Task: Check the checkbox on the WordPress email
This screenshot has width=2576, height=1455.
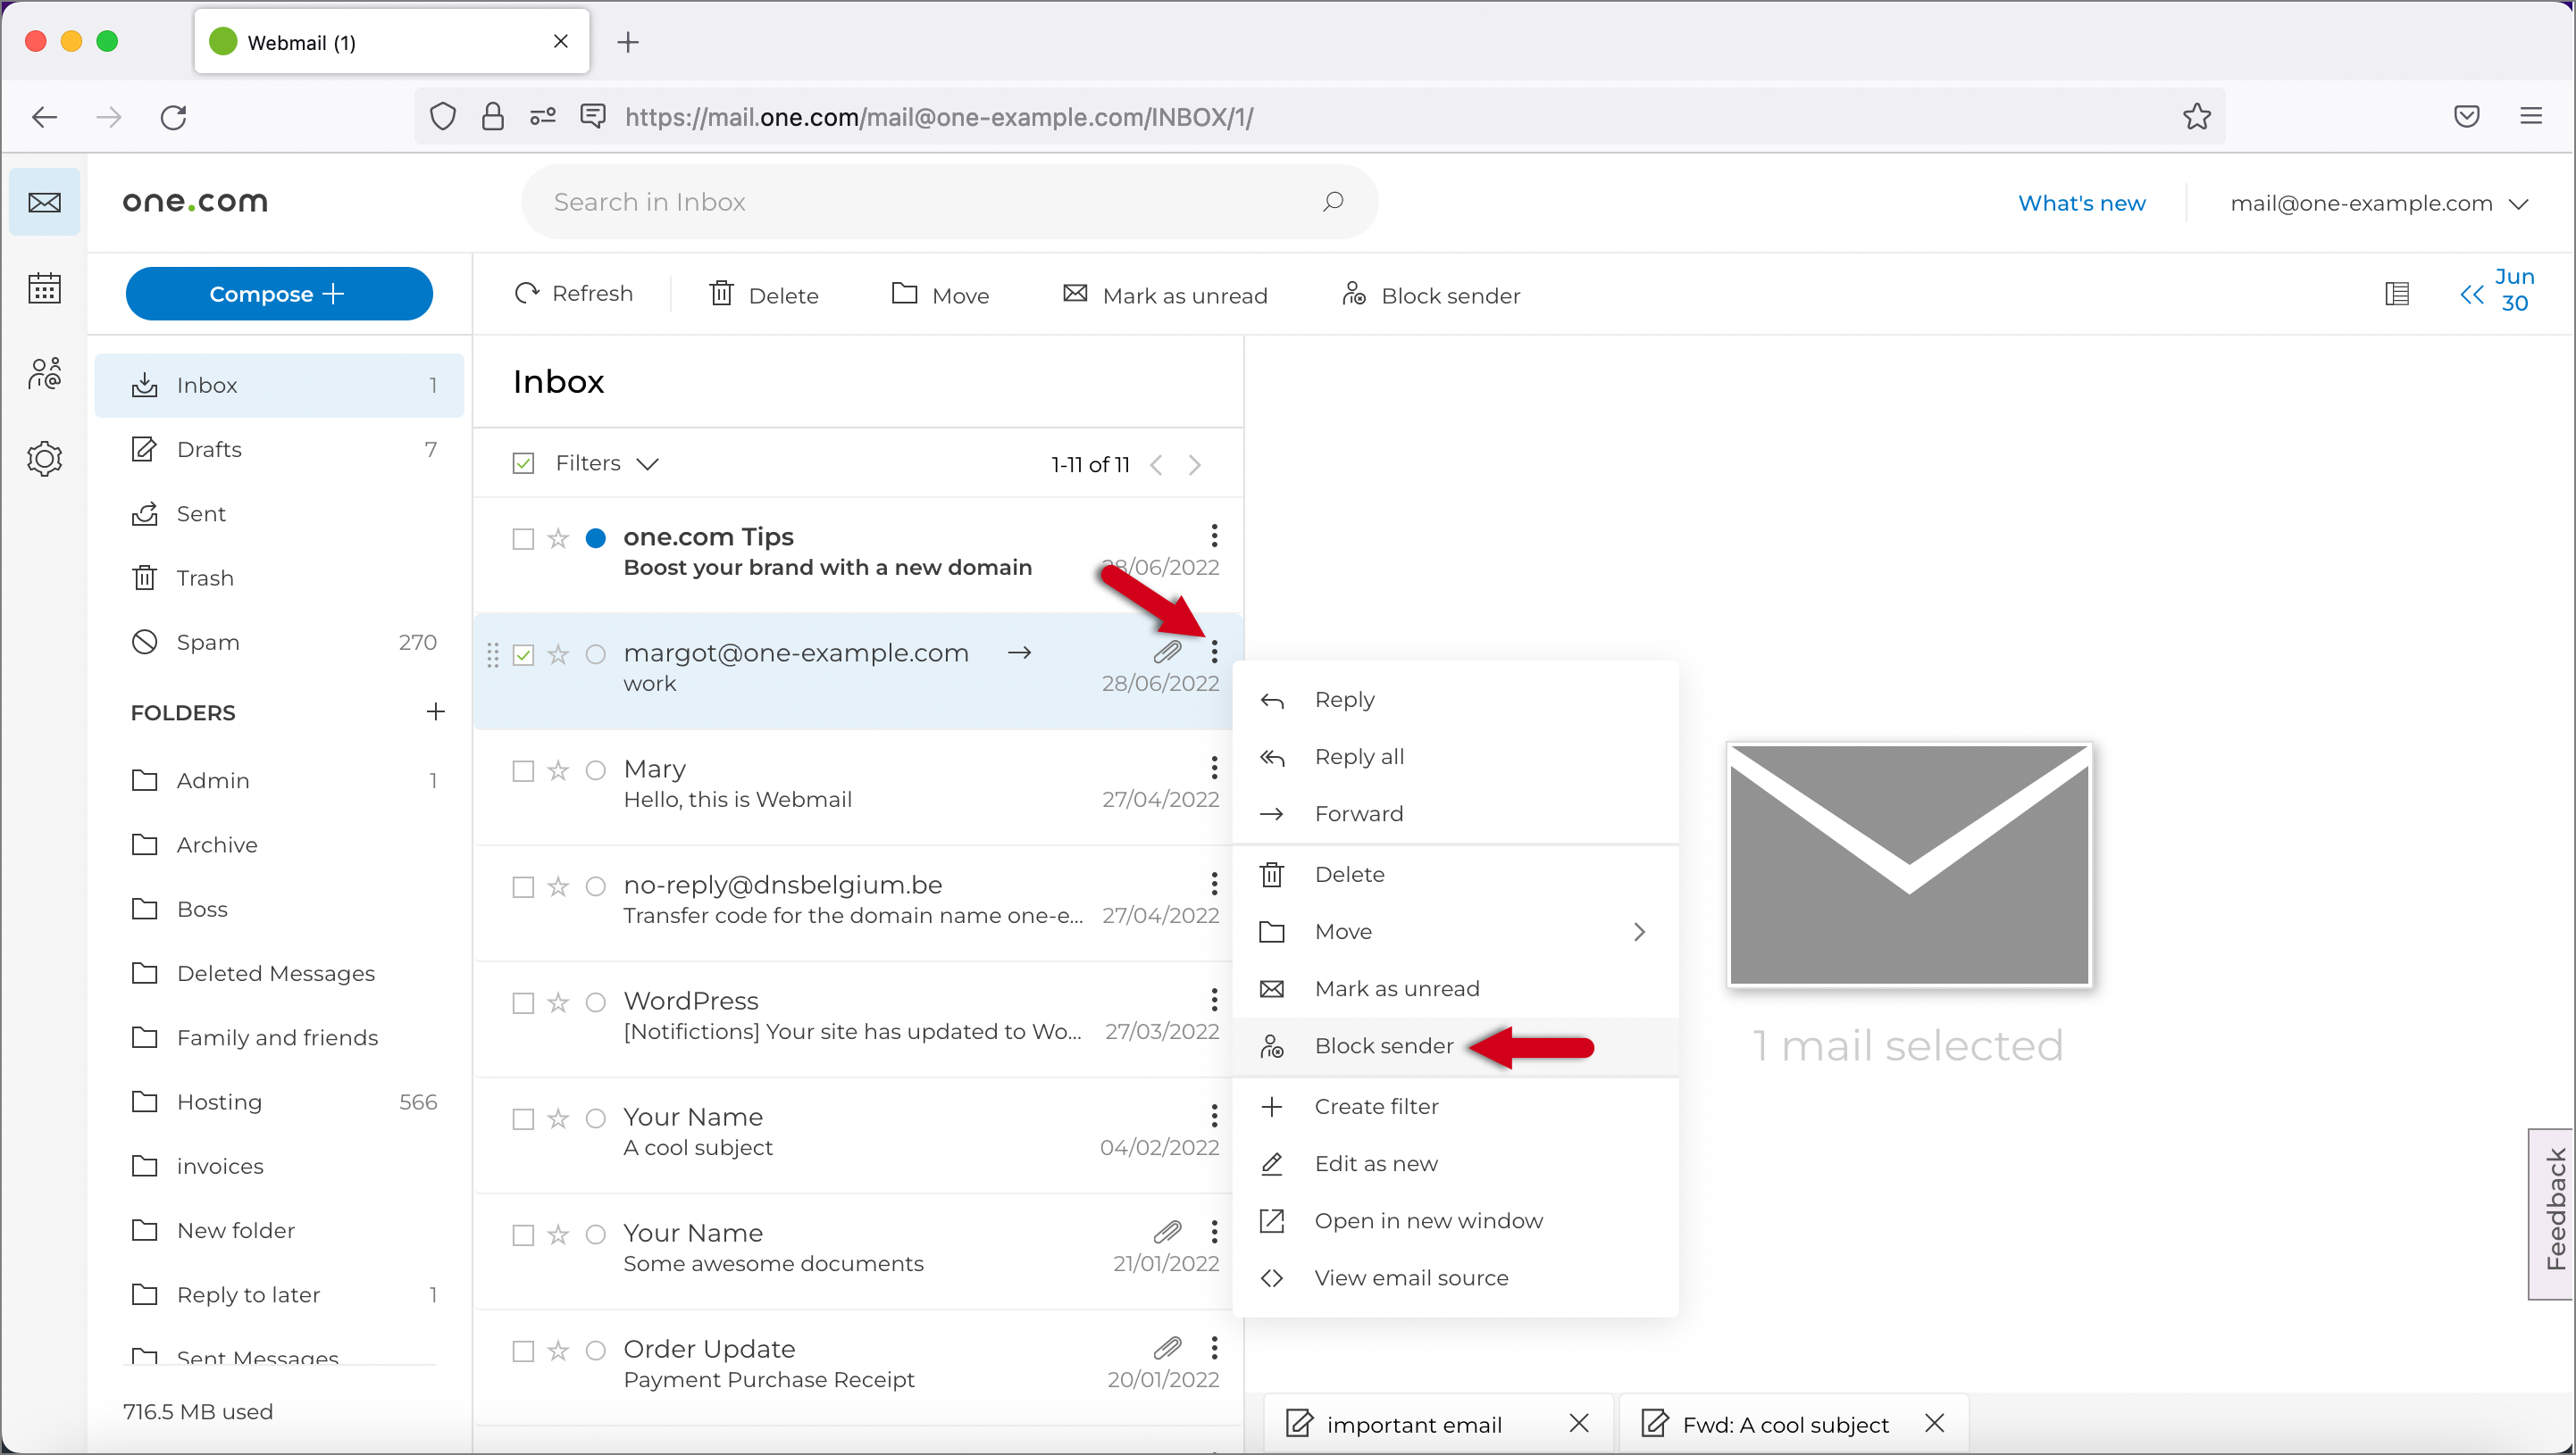Action: pos(523,1002)
